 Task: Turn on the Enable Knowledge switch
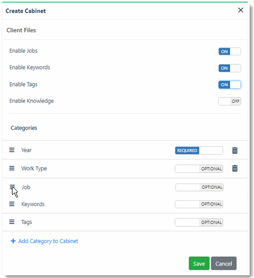(230, 101)
